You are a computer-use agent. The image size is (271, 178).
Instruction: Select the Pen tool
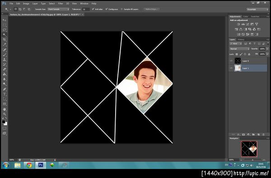click(5, 89)
